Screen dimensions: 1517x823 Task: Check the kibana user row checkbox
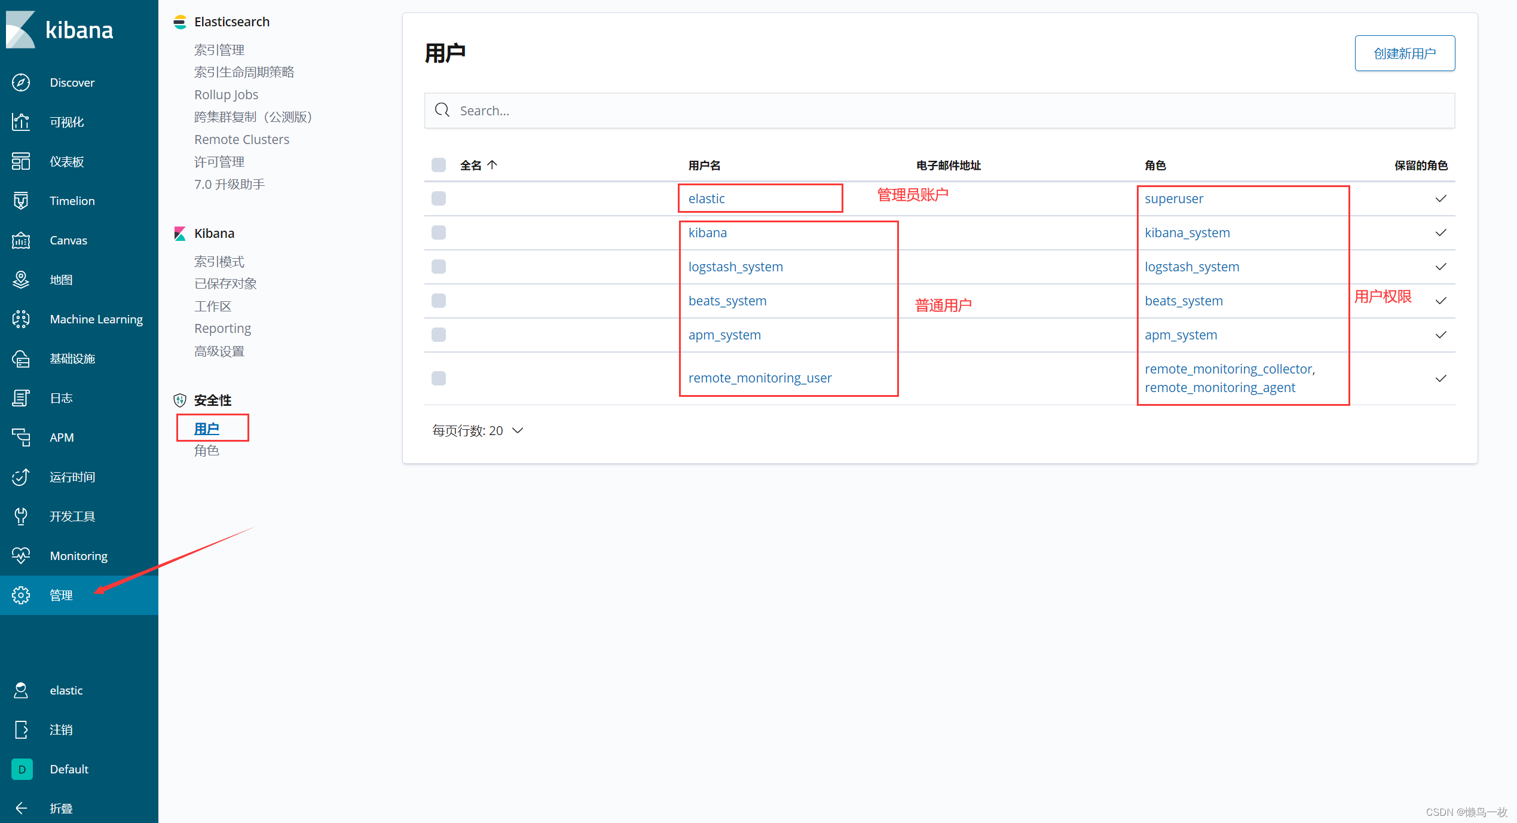coord(439,232)
